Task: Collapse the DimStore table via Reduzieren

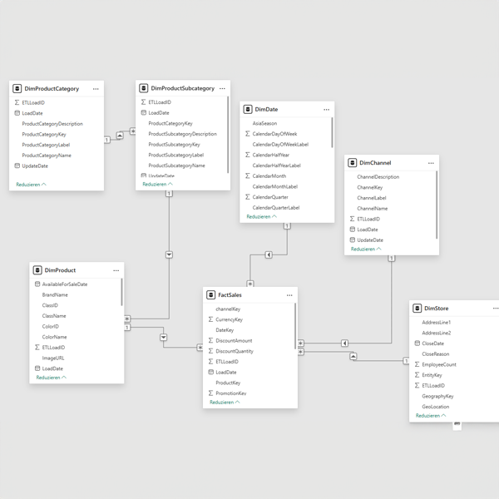Action: 431,416
